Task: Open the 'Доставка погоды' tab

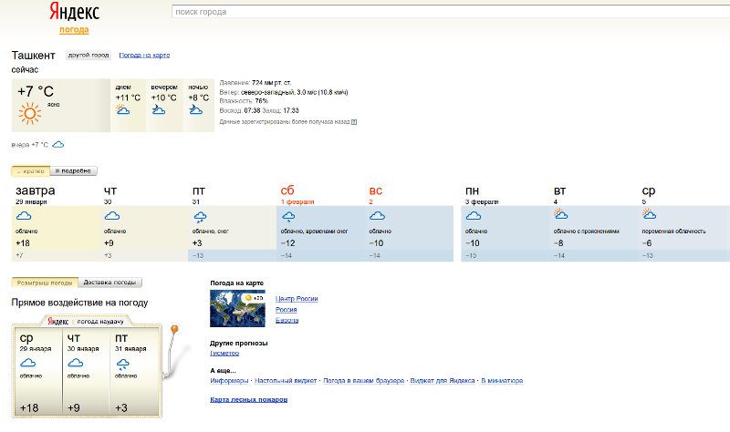Action: tap(111, 283)
